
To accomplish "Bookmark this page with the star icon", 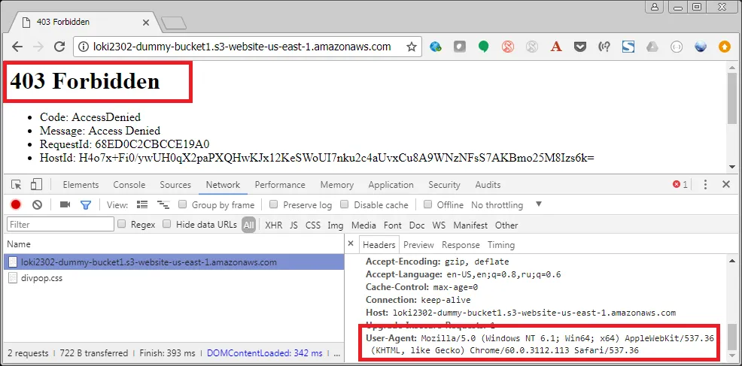I will (412, 47).
